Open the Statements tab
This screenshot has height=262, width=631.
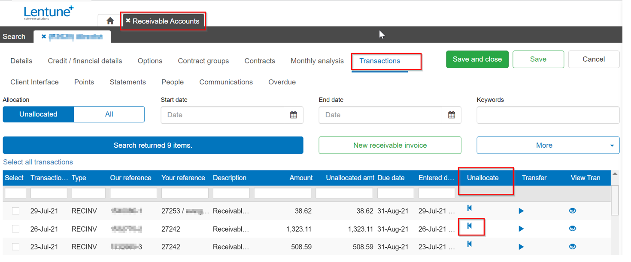(x=128, y=82)
